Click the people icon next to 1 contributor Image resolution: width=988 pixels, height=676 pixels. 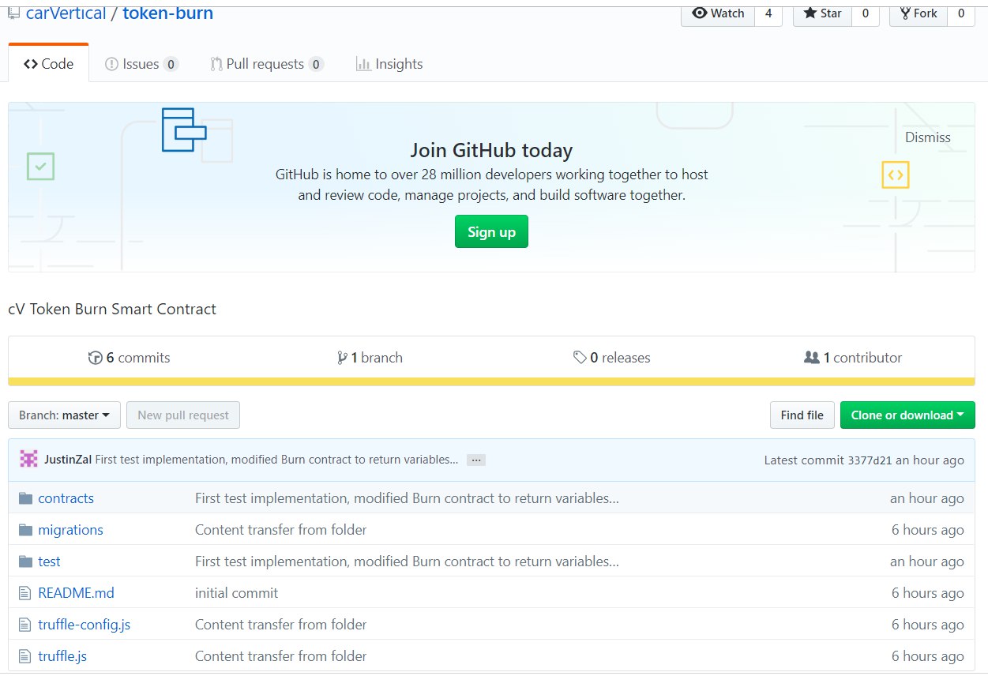[x=811, y=358]
